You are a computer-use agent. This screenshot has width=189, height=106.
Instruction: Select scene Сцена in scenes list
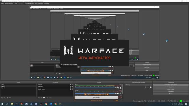coord(18,85)
